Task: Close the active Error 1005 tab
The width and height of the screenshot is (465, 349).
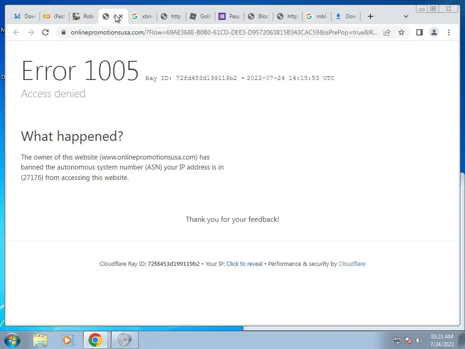Action: coord(121,16)
